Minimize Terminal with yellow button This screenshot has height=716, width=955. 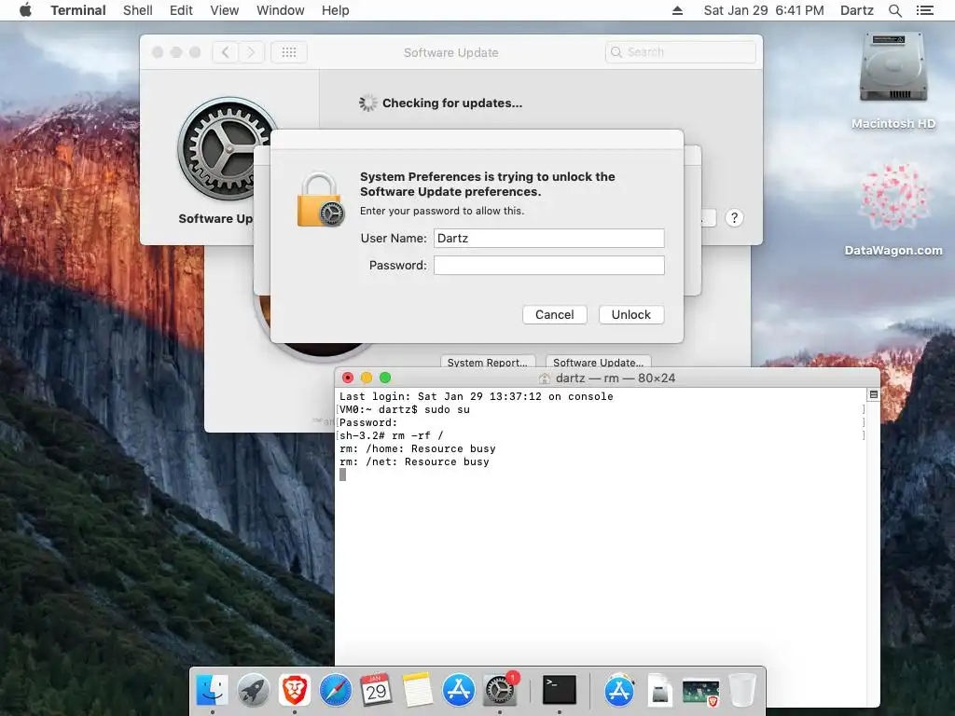pyautogui.click(x=366, y=379)
